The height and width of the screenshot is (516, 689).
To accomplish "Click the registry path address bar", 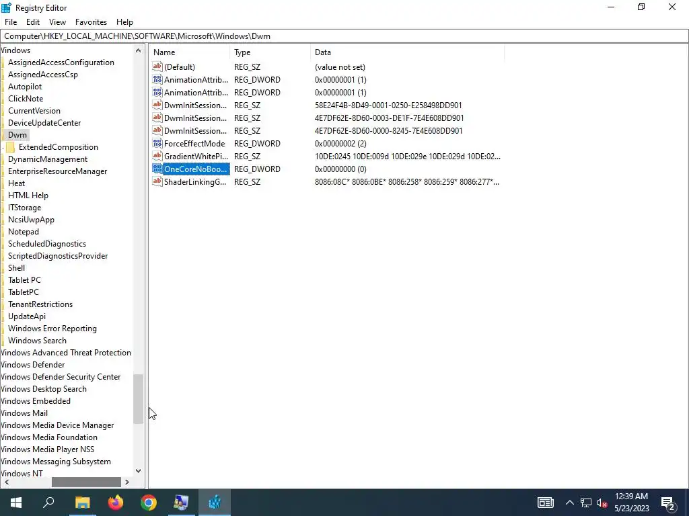I will pos(344,36).
